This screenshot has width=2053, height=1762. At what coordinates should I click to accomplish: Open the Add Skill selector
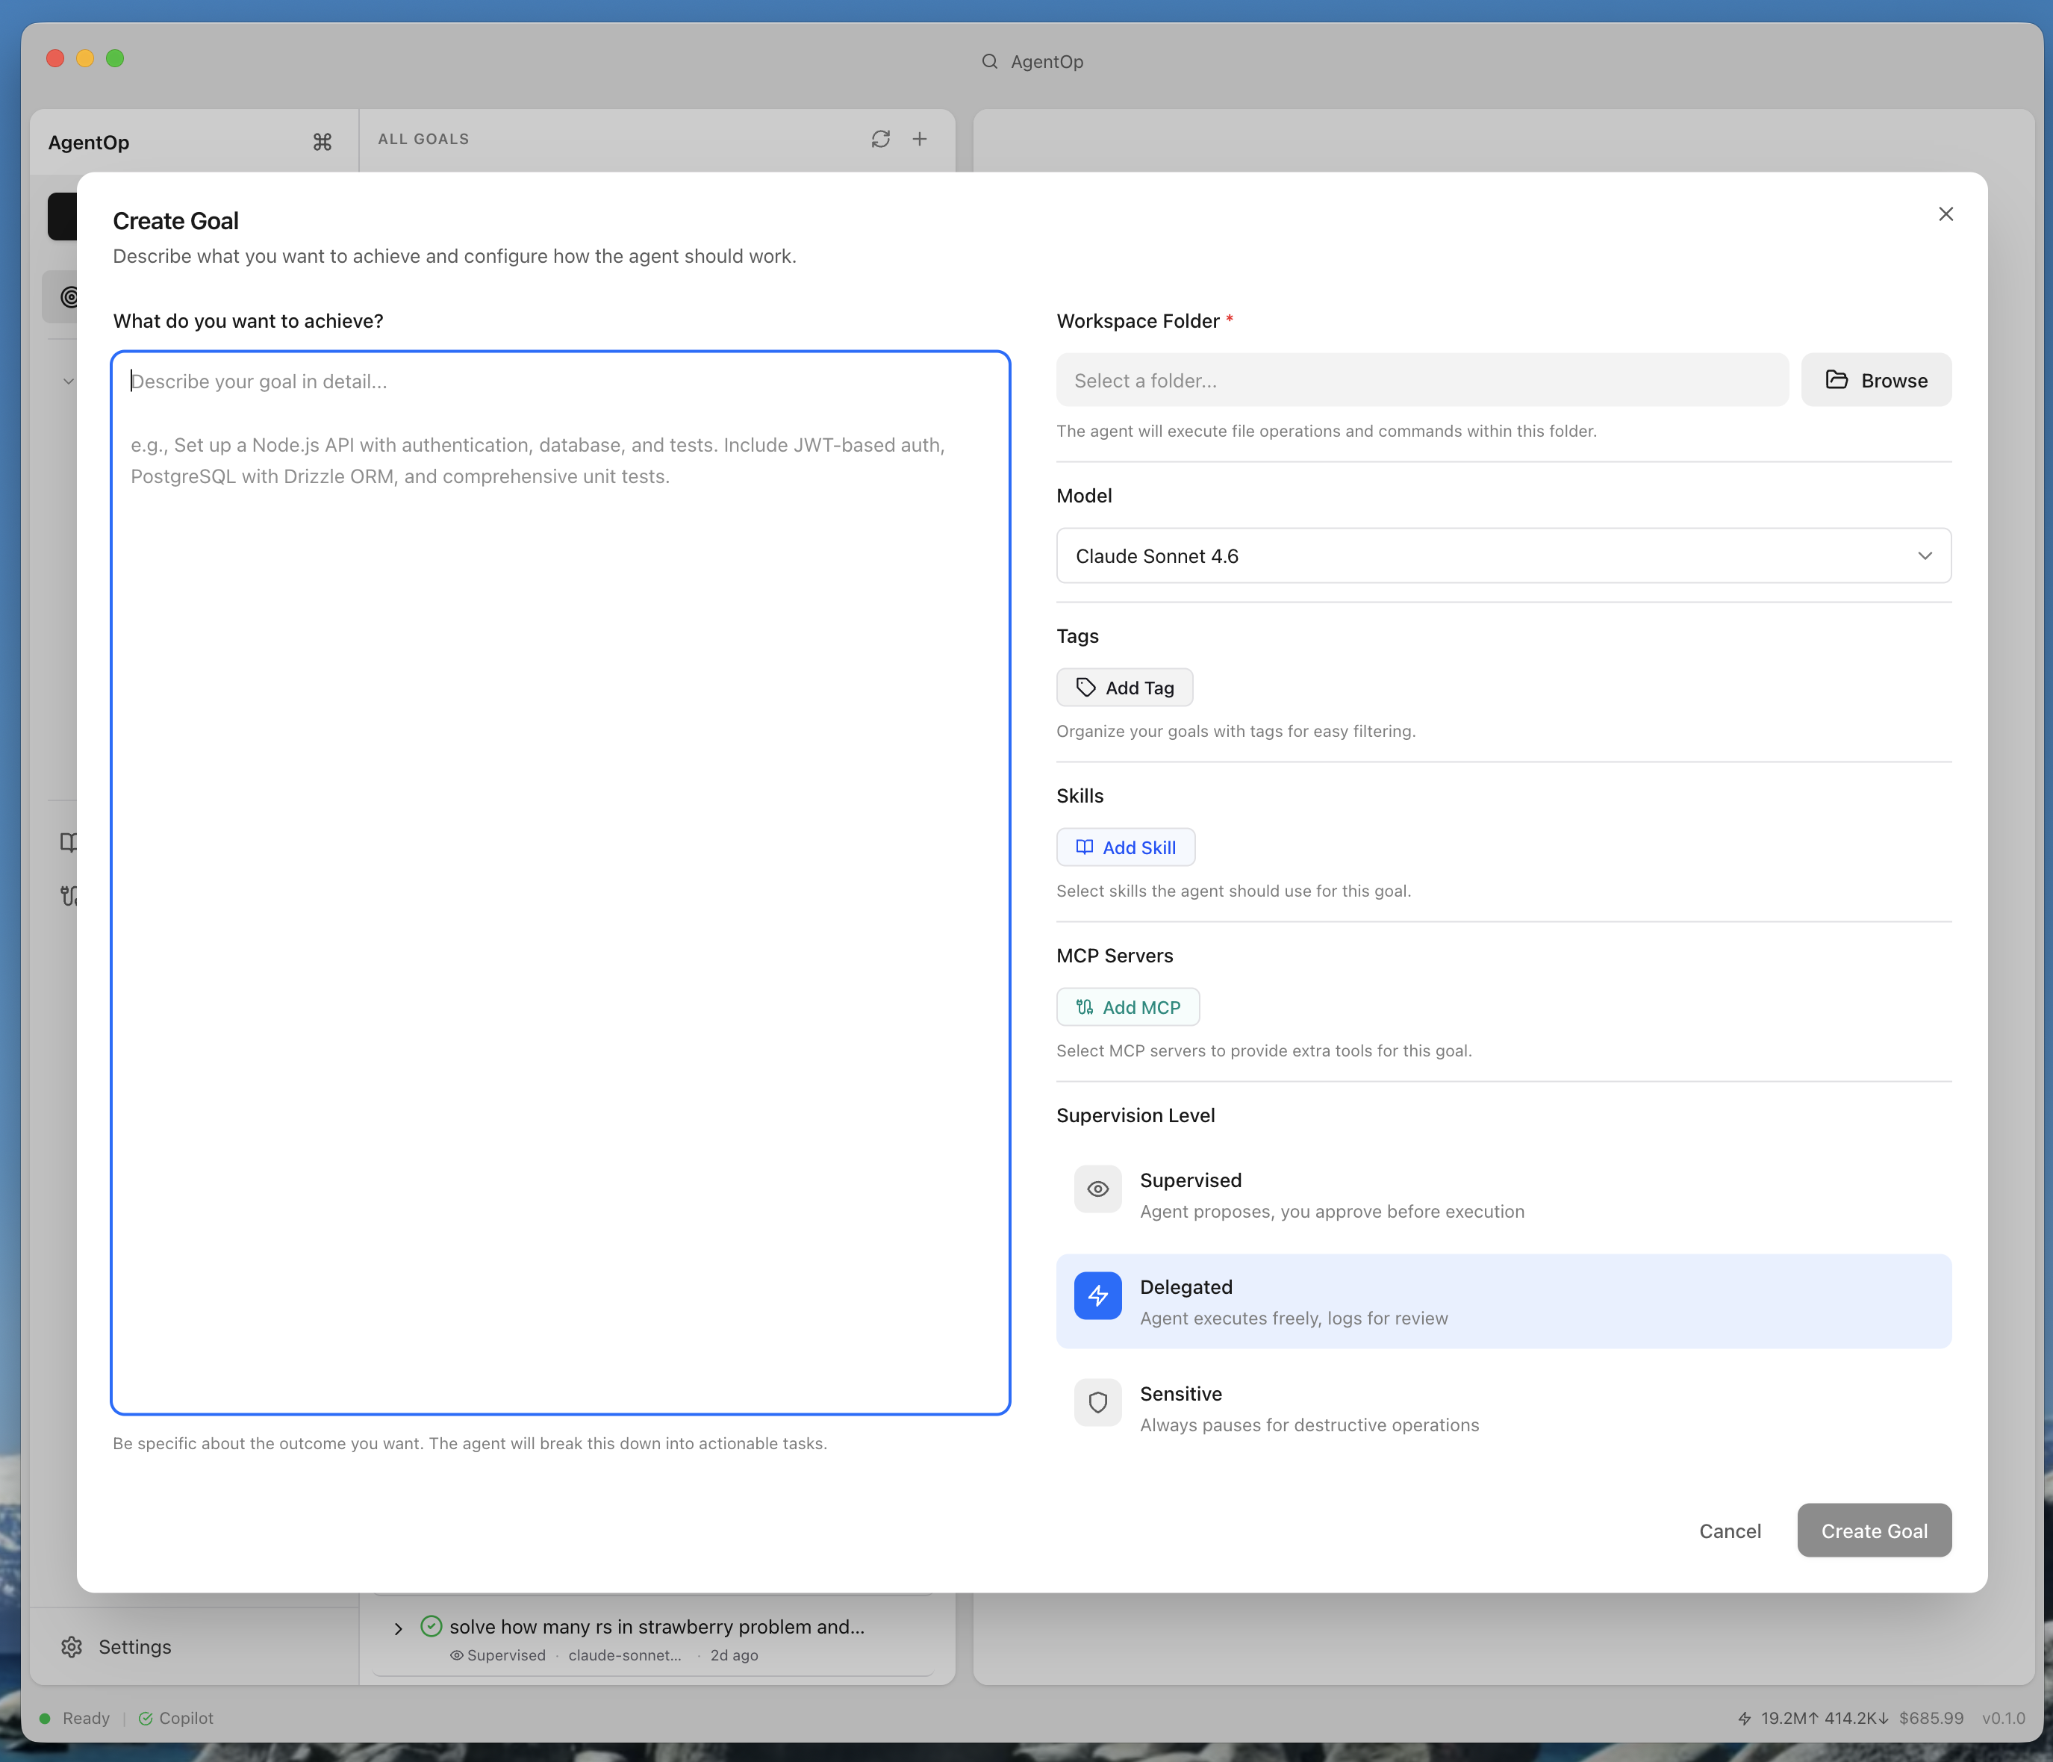tap(1124, 847)
